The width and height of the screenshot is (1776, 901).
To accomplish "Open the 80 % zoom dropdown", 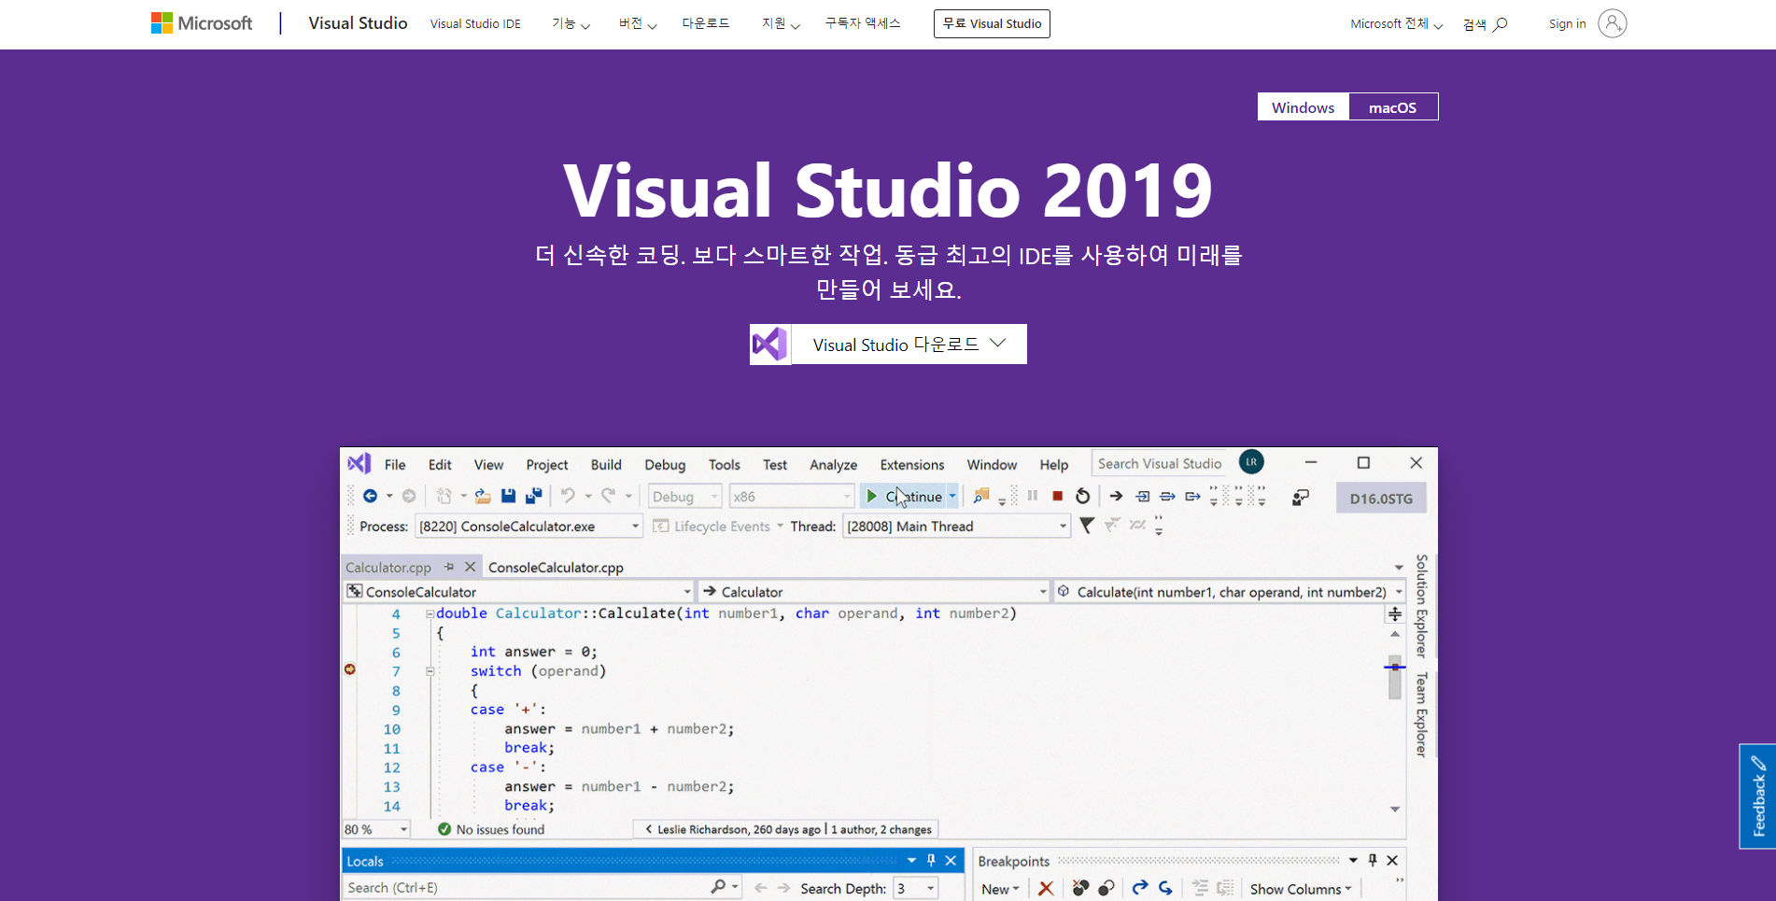I will (377, 829).
